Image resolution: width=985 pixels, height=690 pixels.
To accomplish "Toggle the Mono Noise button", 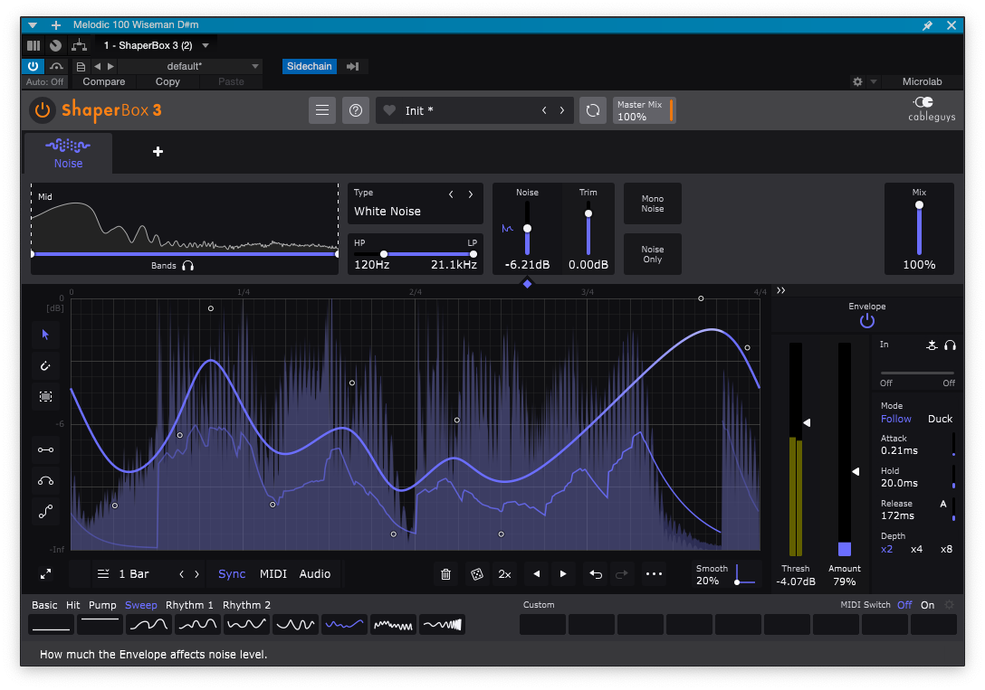I will pos(652,203).
